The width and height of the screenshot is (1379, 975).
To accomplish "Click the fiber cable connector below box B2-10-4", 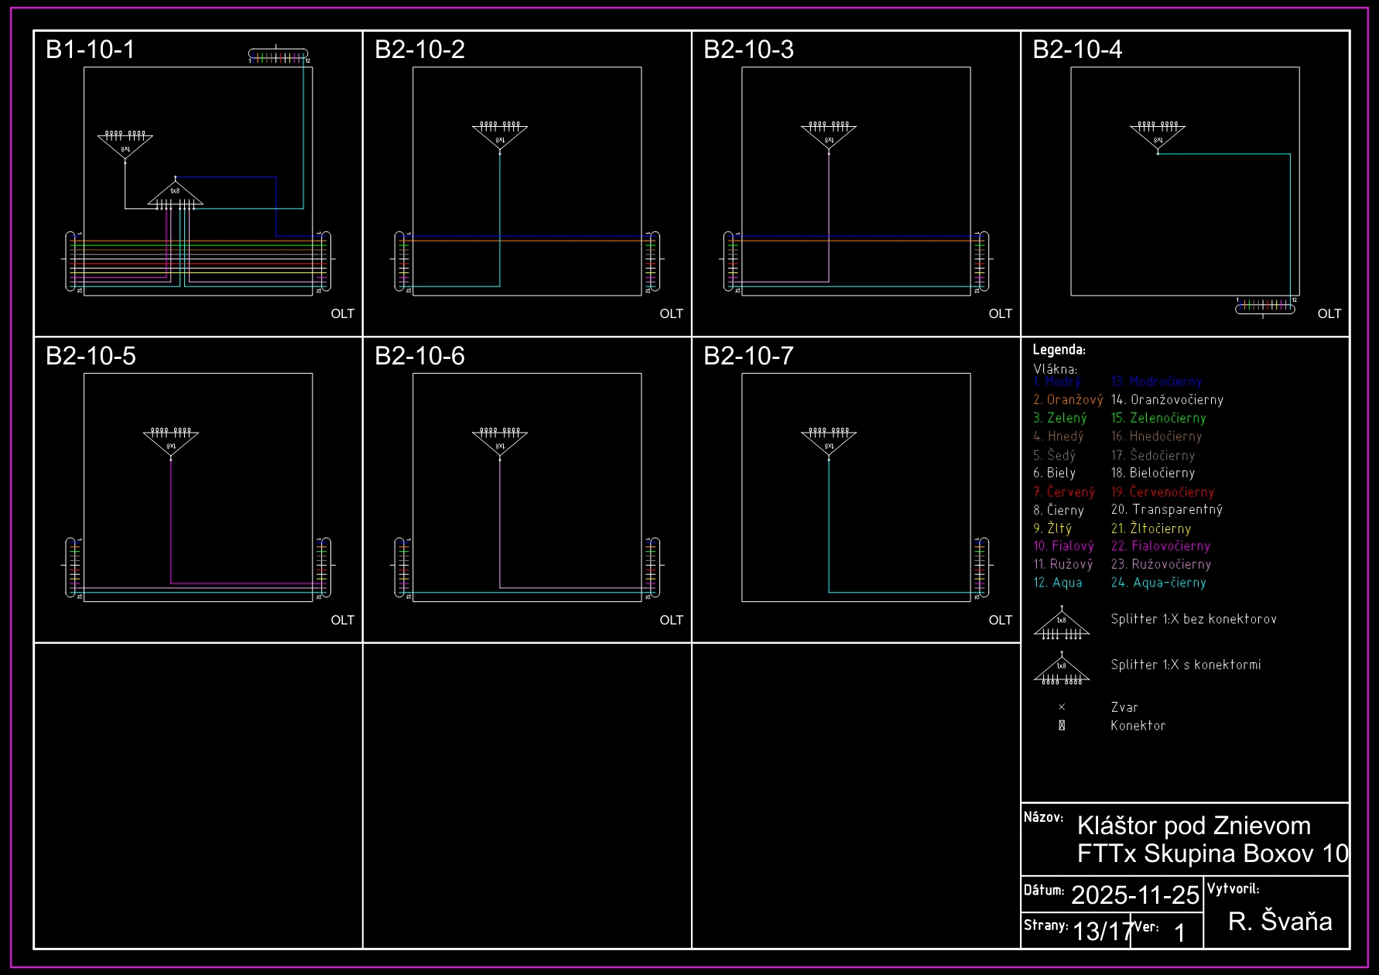I will [x=1265, y=306].
